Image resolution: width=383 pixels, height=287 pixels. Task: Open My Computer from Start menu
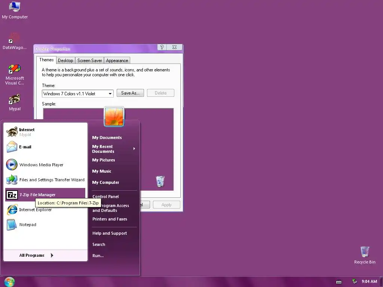pos(105,182)
